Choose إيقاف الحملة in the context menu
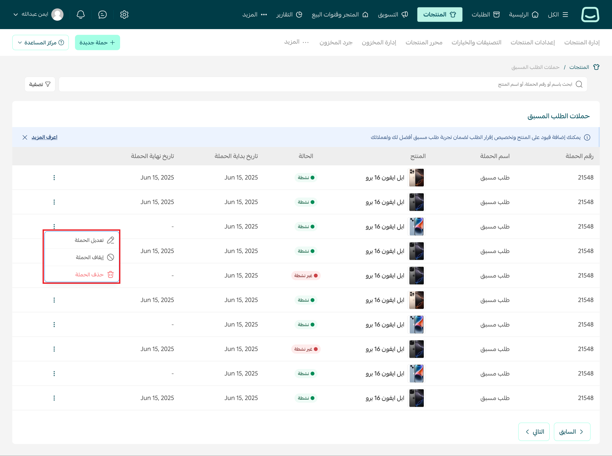This screenshot has height=456, width=612. [90, 257]
